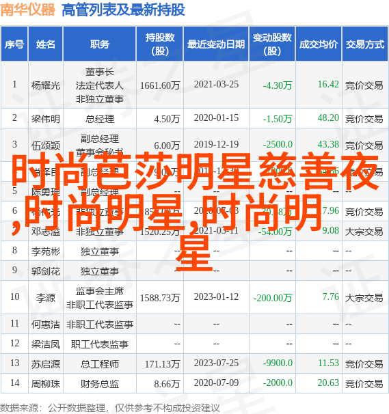Click the 数据来源 footer note
Viewport: 389px width, 414px height.
point(110,408)
